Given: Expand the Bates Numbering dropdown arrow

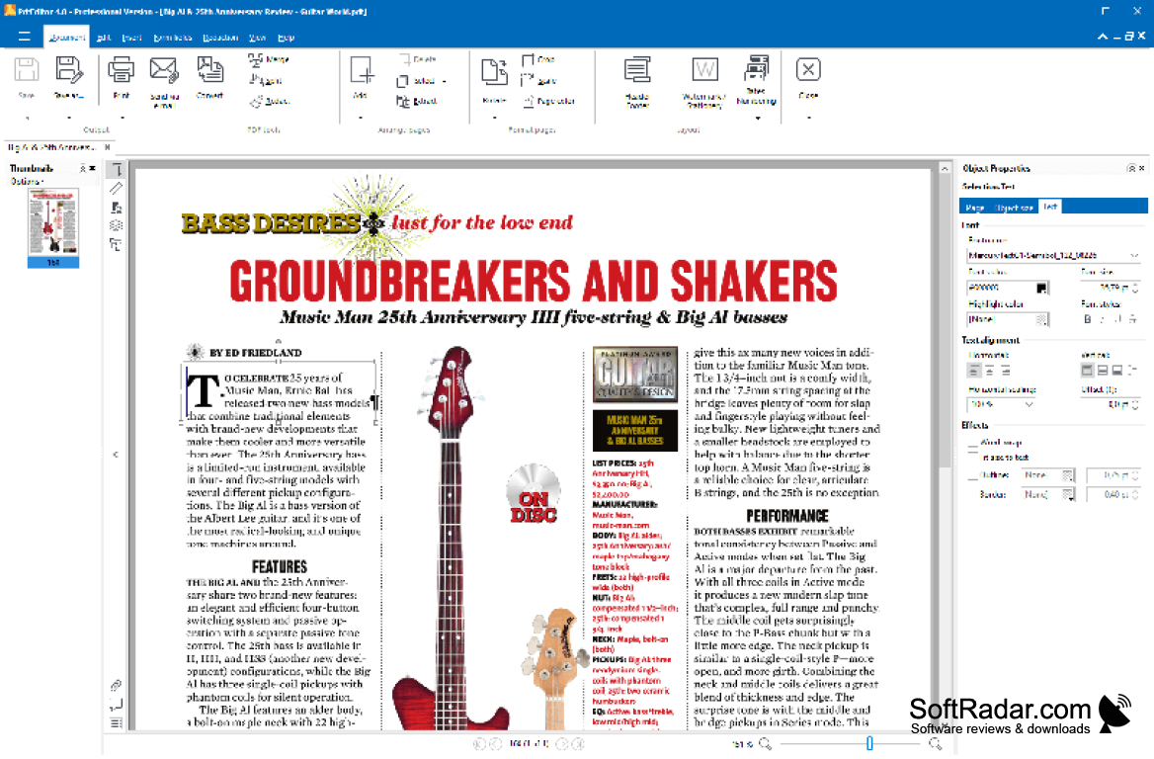Looking at the screenshot, I should point(757,118).
